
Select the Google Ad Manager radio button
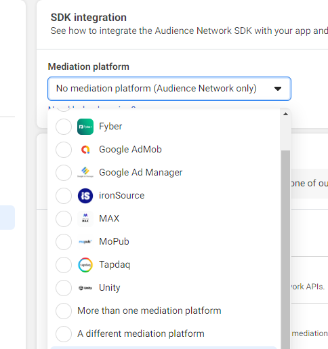click(64, 173)
